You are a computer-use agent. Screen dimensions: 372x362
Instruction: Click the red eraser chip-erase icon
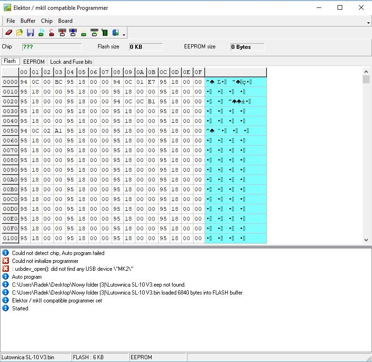8,33
